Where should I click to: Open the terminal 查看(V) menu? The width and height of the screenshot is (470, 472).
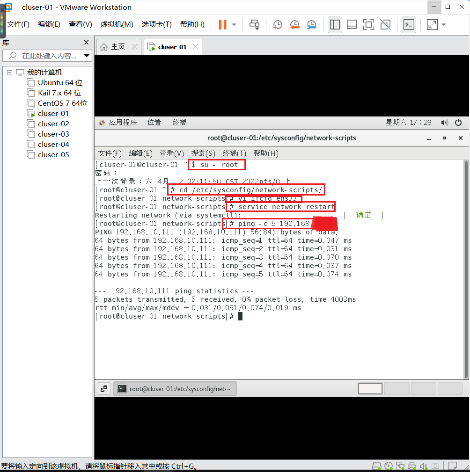click(172, 153)
